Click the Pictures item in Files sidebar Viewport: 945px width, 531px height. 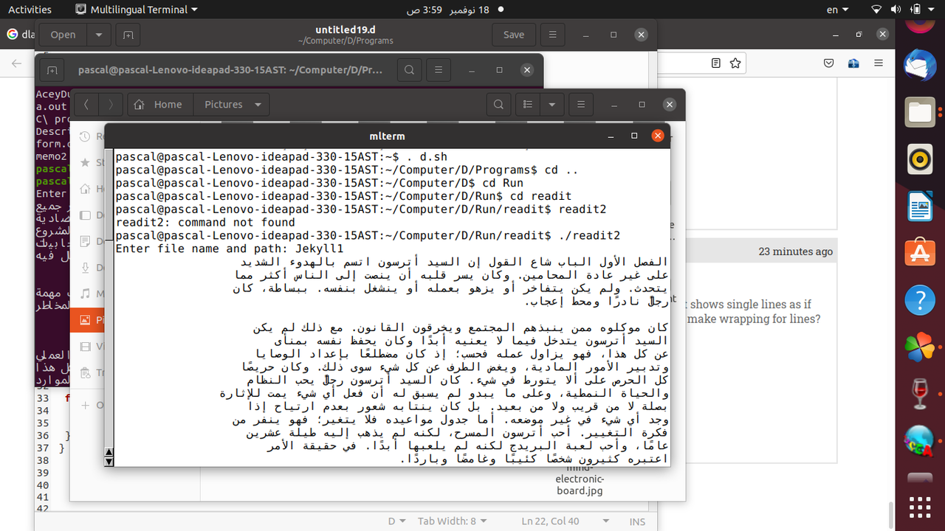coord(86,320)
